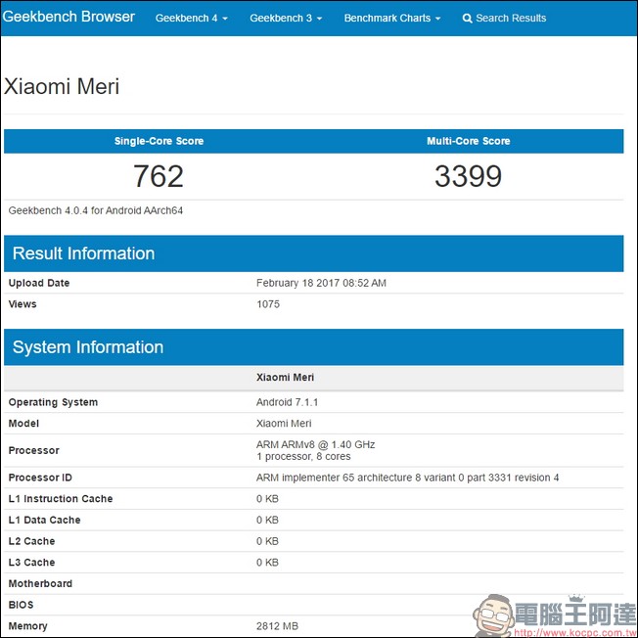Open the Geekbench 4 dropdown menu

pyautogui.click(x=191, y=19)
